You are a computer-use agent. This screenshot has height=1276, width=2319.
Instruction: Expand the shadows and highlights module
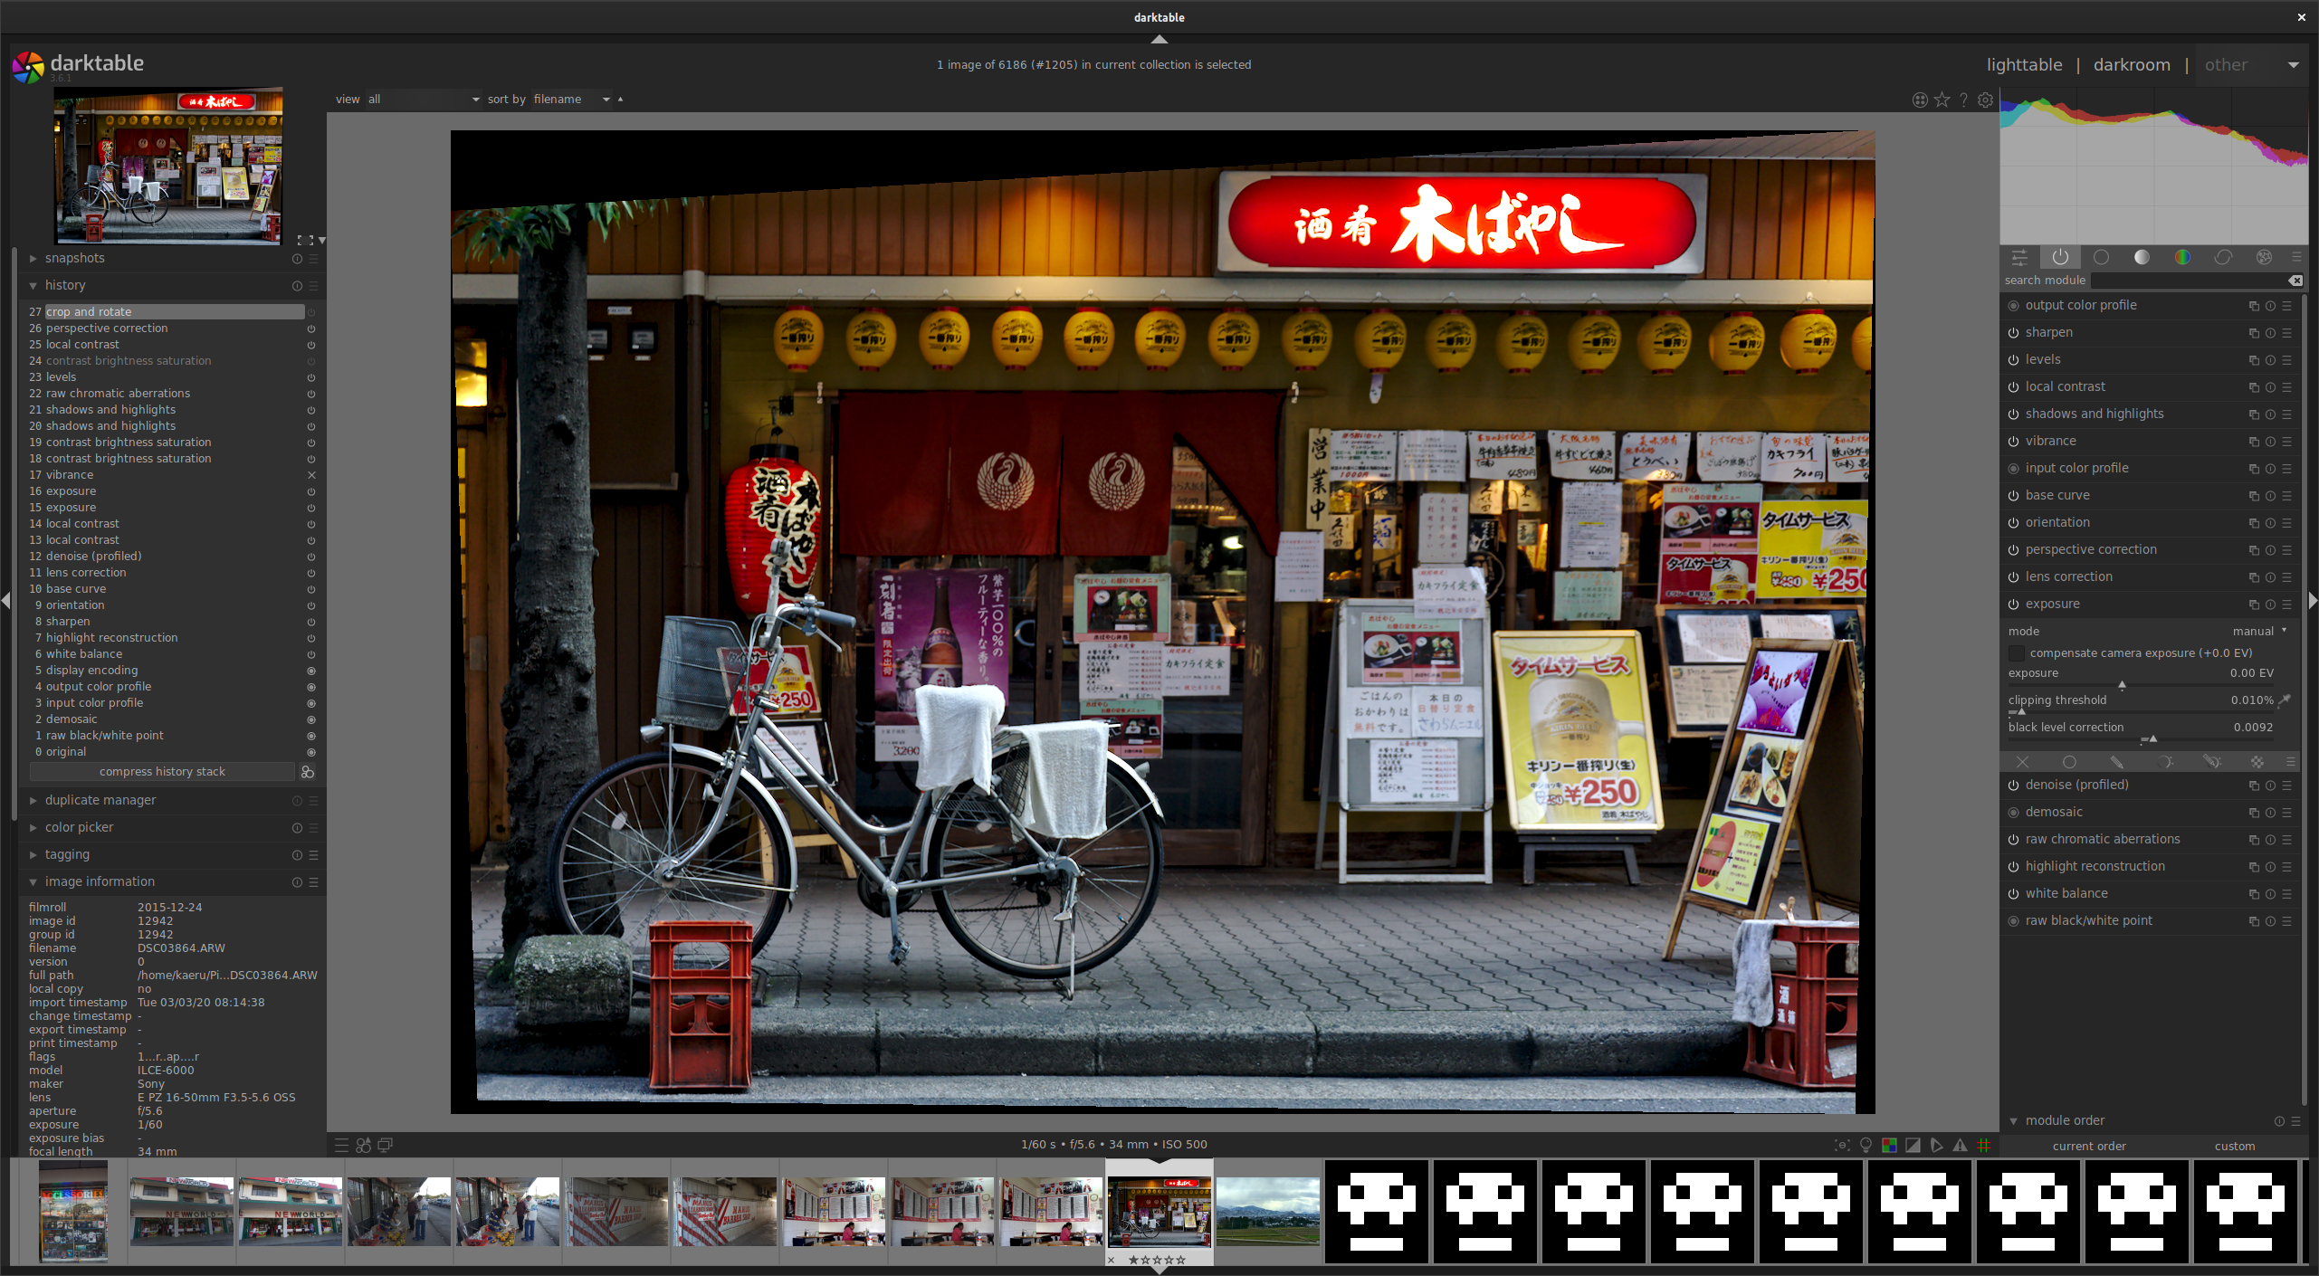pos(2096,412)
